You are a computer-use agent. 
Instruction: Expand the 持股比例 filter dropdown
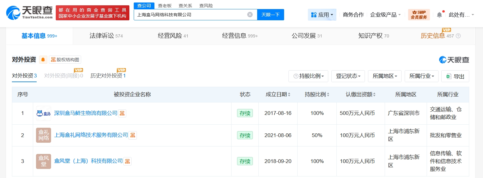click(x=308, y=76)
